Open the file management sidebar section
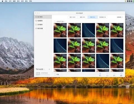The height and width of the screenshot is (104, 134). pyautogui.click(x=43, y=25)
